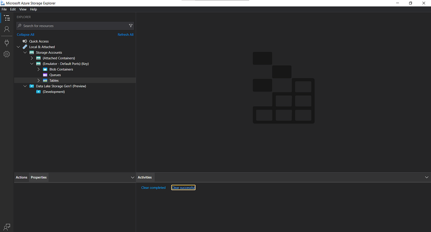
Task: Focus the Search for resources field
Action: (x=75, y=26)
